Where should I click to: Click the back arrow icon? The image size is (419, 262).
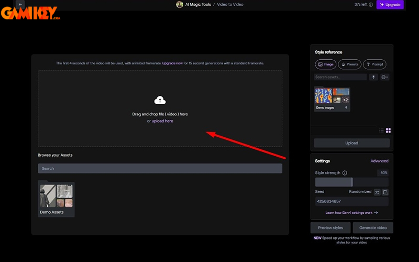click(x=20, y=5)
